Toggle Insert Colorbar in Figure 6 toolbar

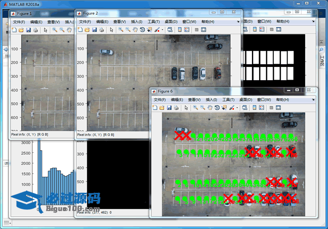[x=254, y=108]
